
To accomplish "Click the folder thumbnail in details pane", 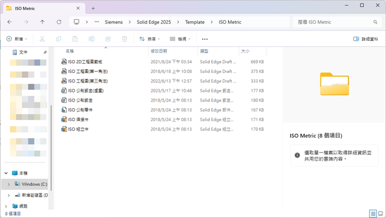I will pyautogui.click(x=334, y=84).
